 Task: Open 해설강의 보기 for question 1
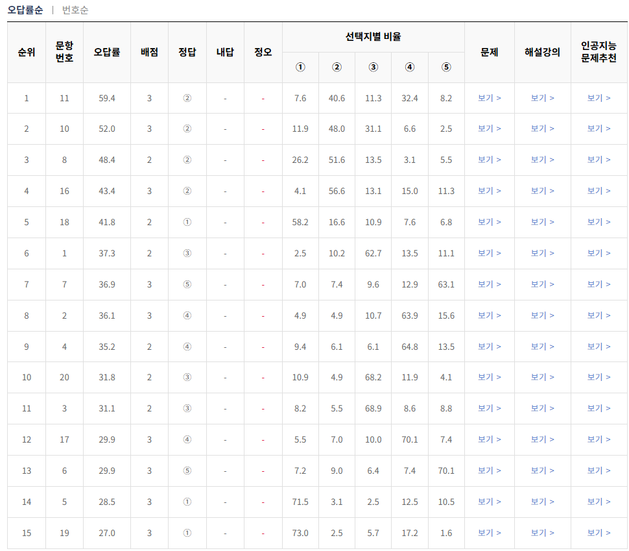(x=541, y=253)
